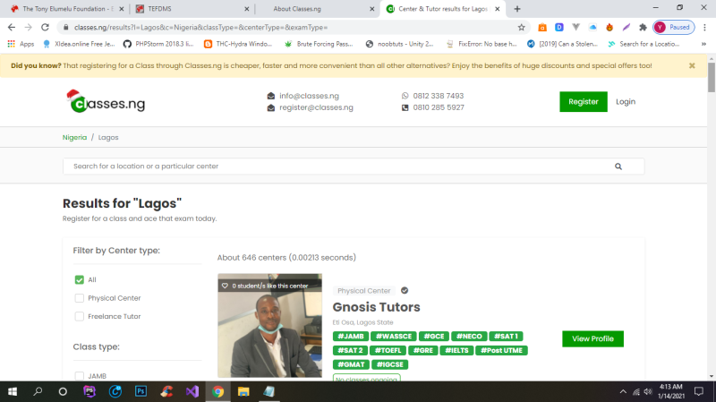Uncheck the All center type filter
The image size is (716, 402).
[80, 279]
